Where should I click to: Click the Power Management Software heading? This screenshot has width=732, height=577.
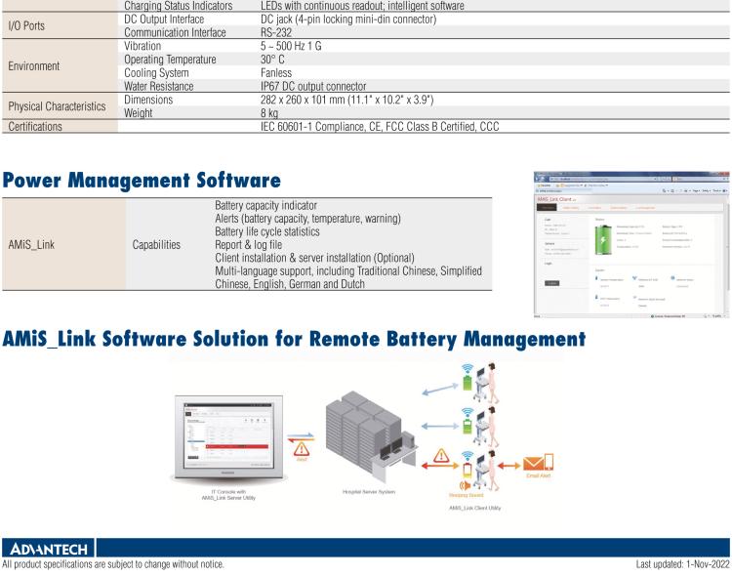pos(142,180)
